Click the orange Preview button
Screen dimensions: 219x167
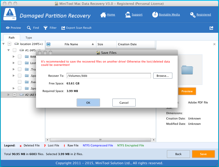(187, 91)
